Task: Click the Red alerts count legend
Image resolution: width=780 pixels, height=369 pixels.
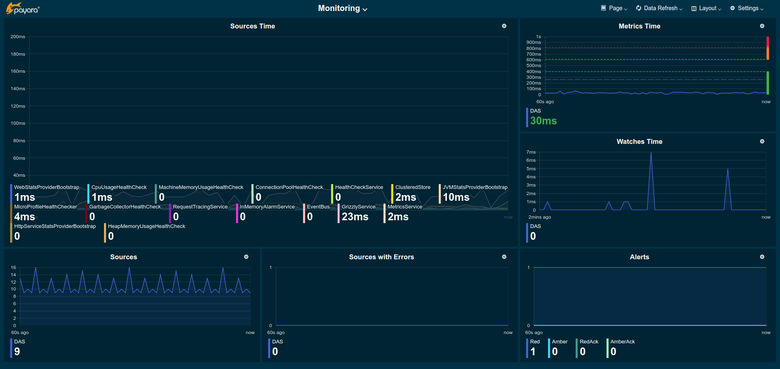Action: (534, 348)
